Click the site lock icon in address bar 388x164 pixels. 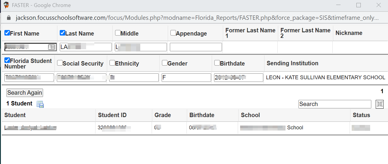[8, 18]
